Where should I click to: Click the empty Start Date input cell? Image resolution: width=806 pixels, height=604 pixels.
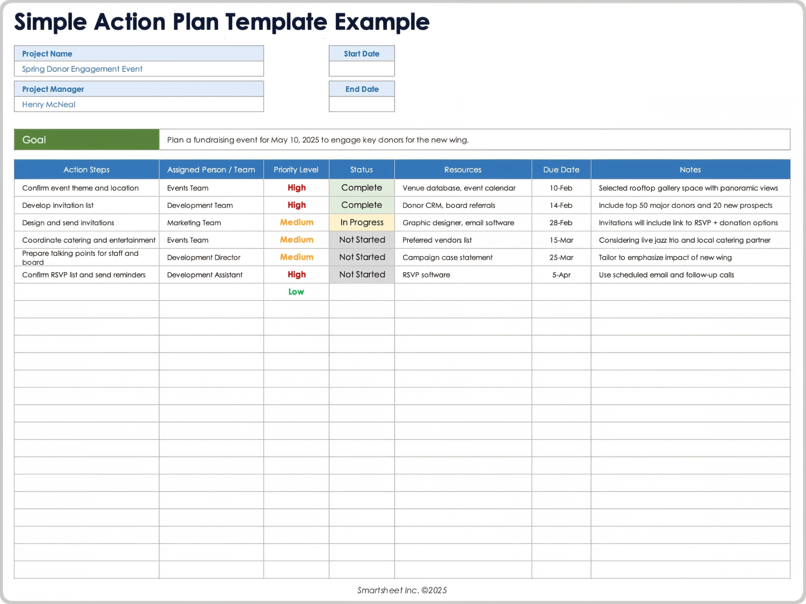pyautogui.click(x=361, y=68)
